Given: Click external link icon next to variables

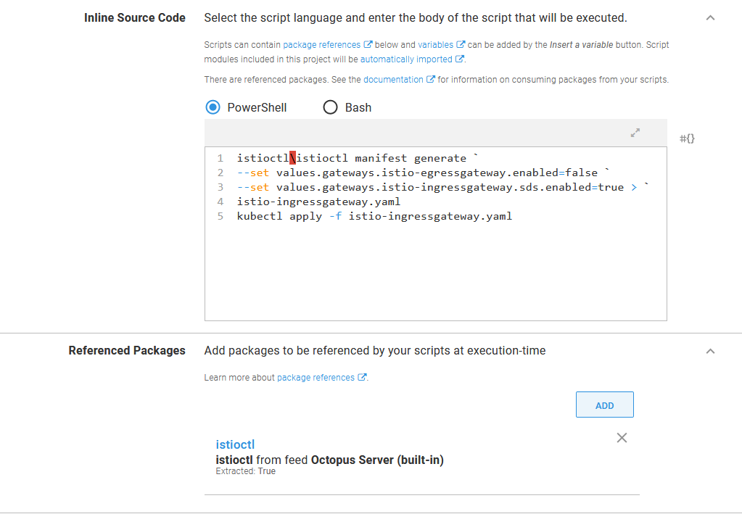Looking at the screenshot, I should point(460,44).
